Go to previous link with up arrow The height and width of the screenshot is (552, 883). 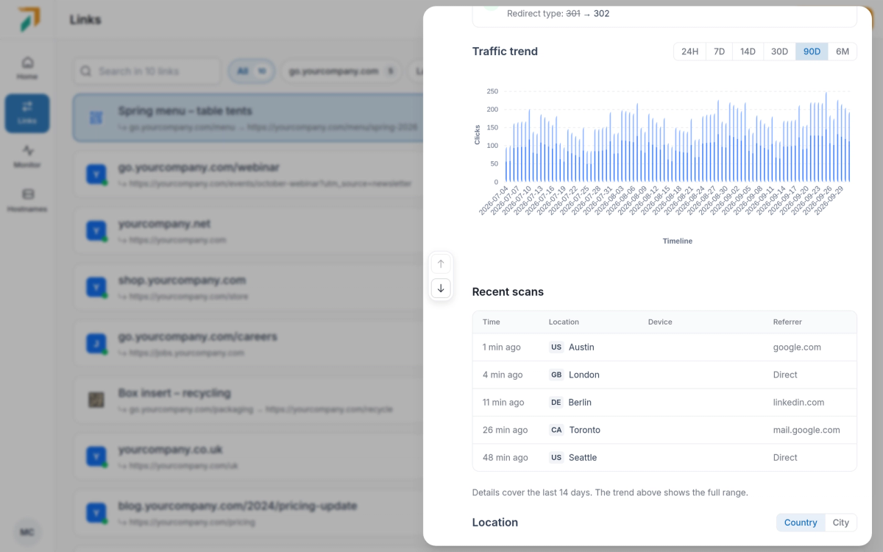441,263
